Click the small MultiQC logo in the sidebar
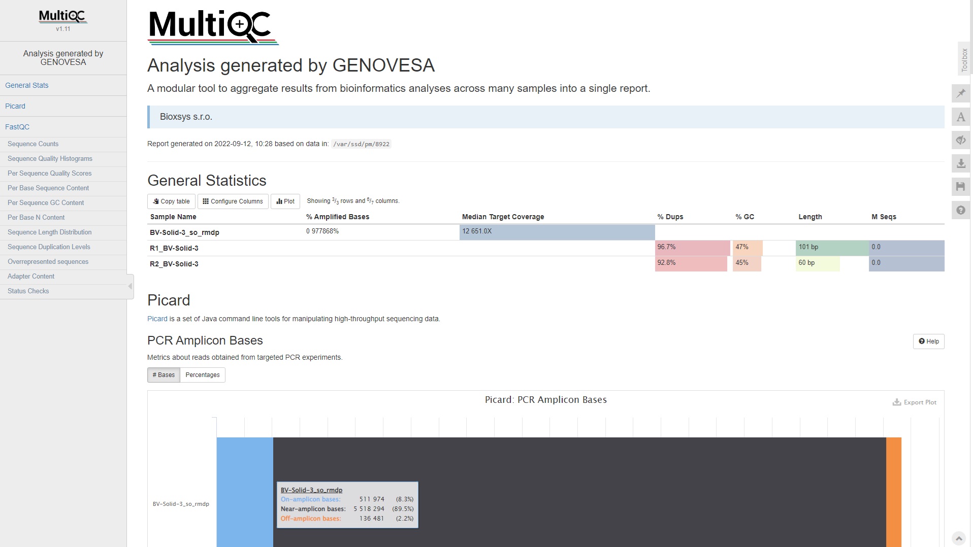Screen dimensions: 973x547 pos(63,17)
